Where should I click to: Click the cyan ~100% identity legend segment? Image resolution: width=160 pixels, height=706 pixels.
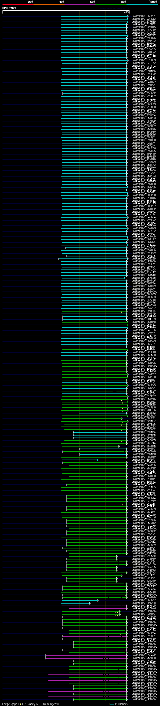[x=142, y=5]
